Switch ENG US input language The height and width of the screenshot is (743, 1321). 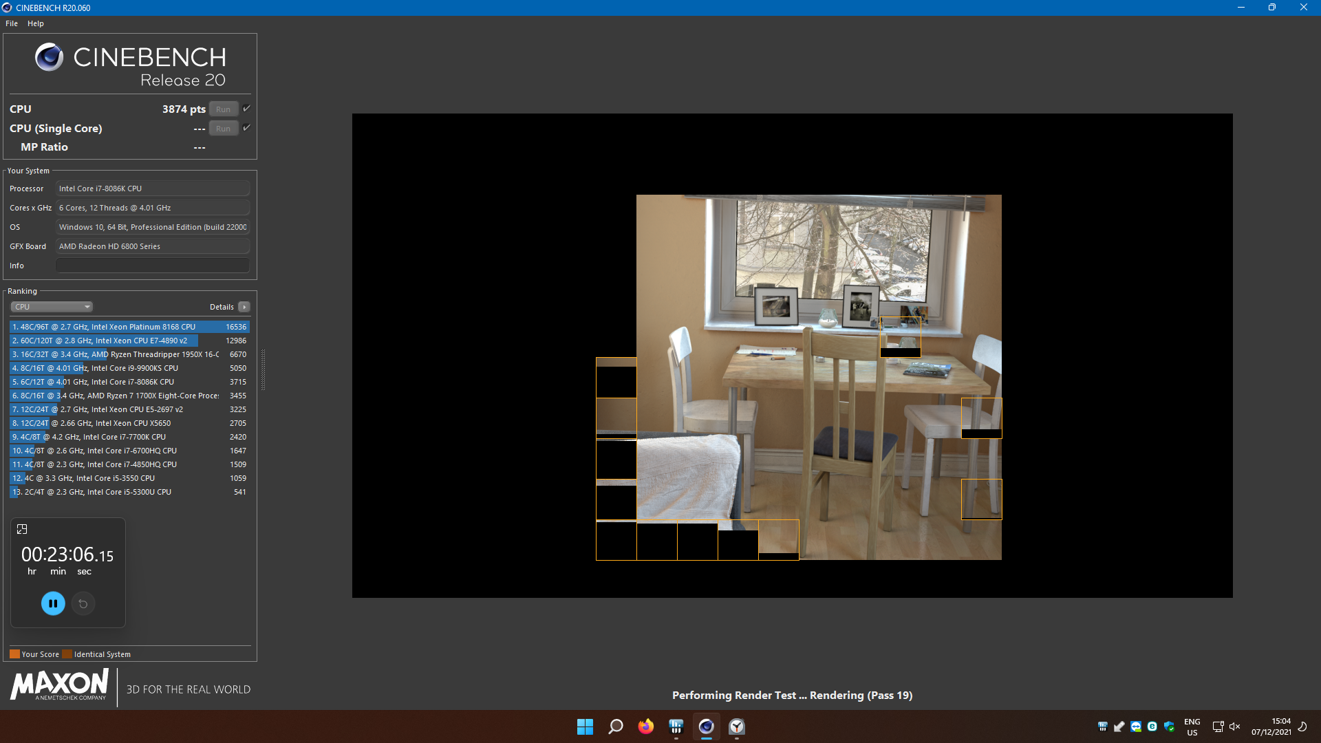click(x=1192, y=727)
